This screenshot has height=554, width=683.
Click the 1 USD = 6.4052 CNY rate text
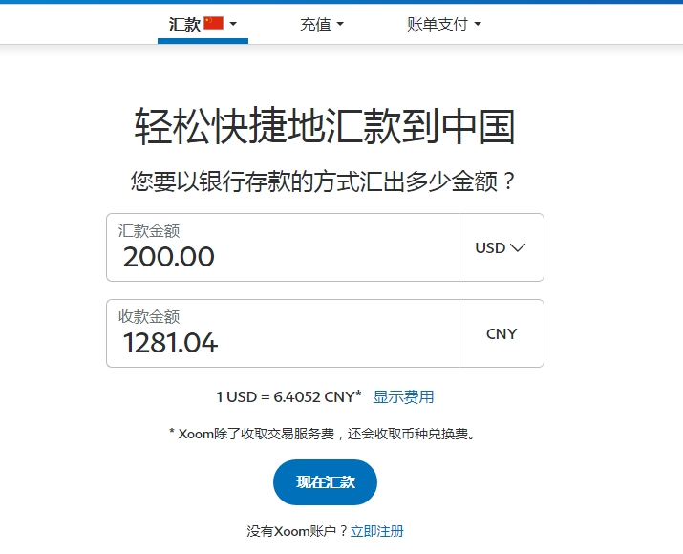[x=288, y=396]
